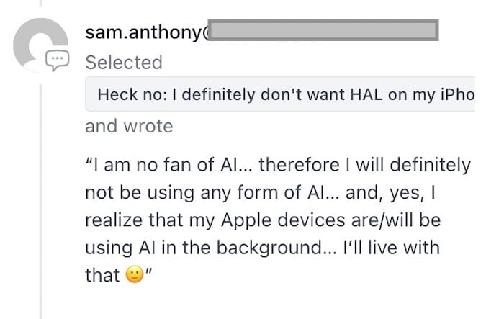This screenshot has width=504, height=319.
Task: Select the "Heck no" poll answer box
Action: point(280,94)
